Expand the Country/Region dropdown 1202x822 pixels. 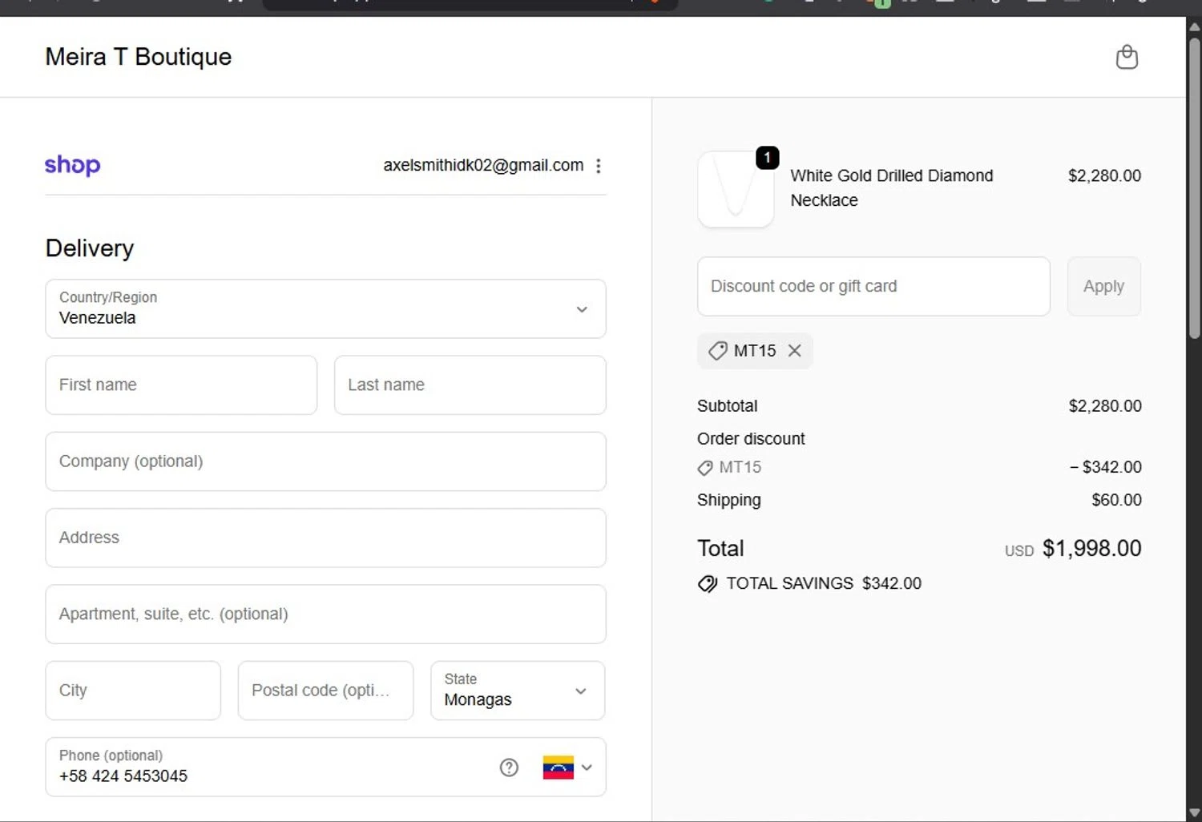click(325, 308)
